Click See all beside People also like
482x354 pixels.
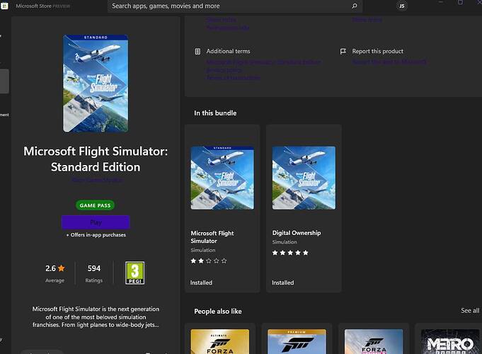click(470, 311)
